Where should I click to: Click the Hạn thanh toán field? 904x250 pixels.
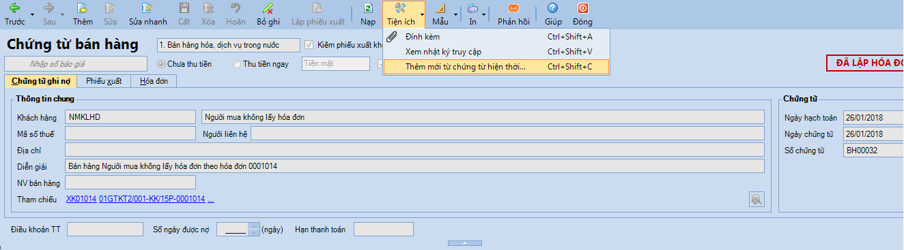(383, 229)
